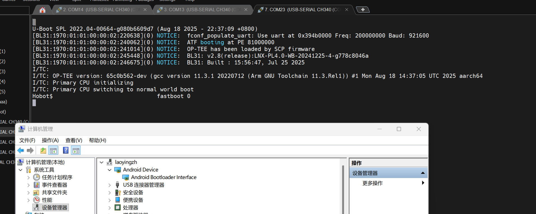
Task: Open the 文件(F) menu
Action: (27, 140)
